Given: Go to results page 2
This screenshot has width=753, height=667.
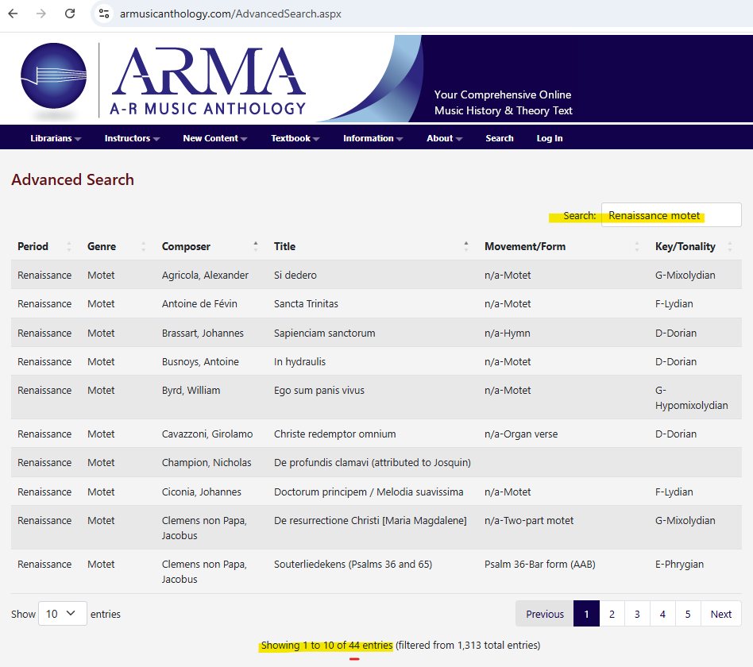Looking at the screenshot, I should pos(612,614).
